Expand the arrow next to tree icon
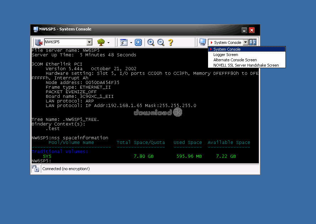The image size is (316, 224). (108, 43)
